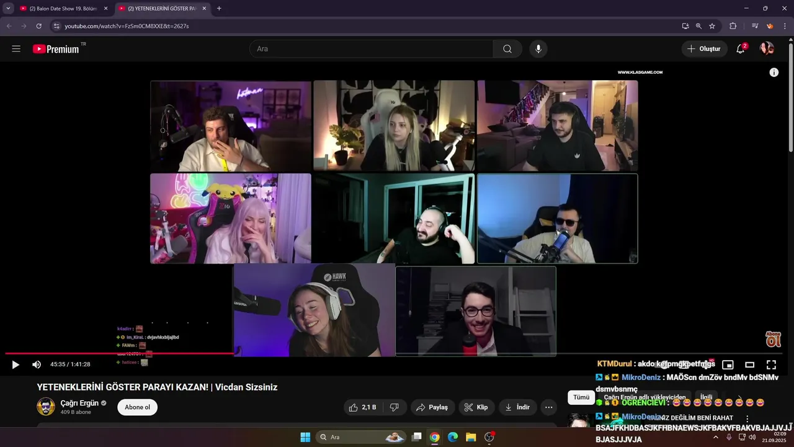Click the search magnifier button

[507, 49]
